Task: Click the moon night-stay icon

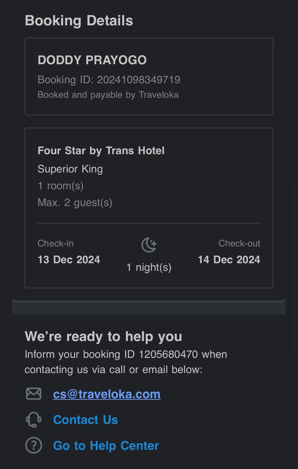Action: (x=149, y=245)
